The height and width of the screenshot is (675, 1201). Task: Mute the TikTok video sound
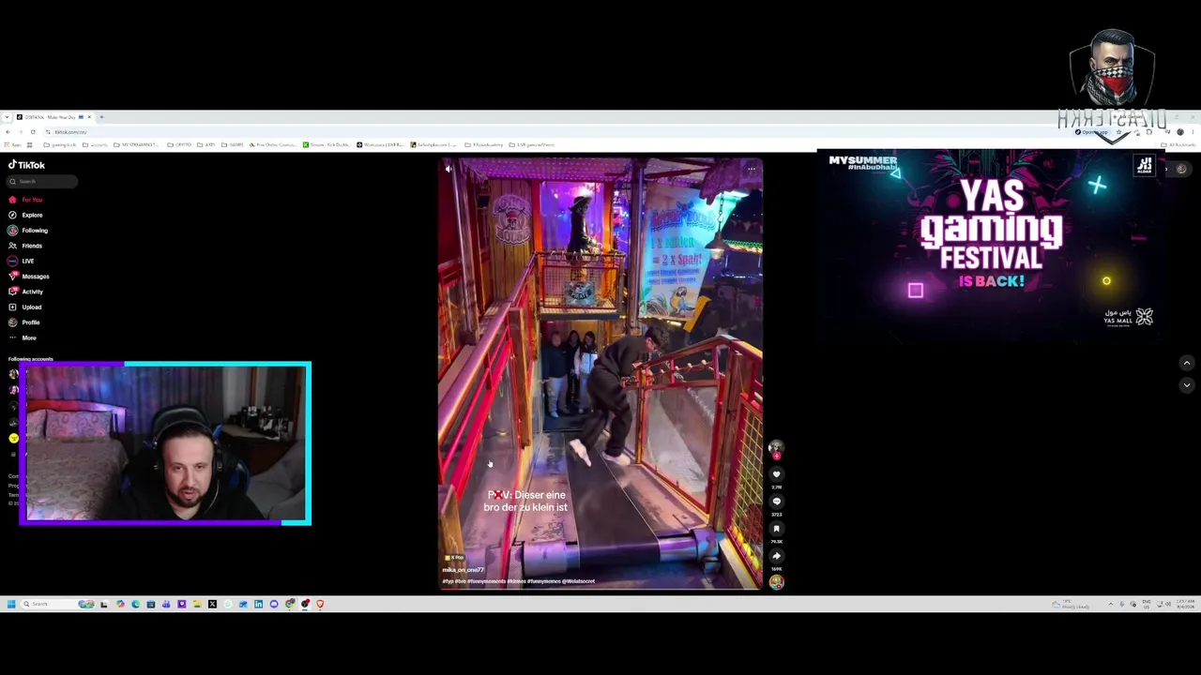tap(448, 169)
